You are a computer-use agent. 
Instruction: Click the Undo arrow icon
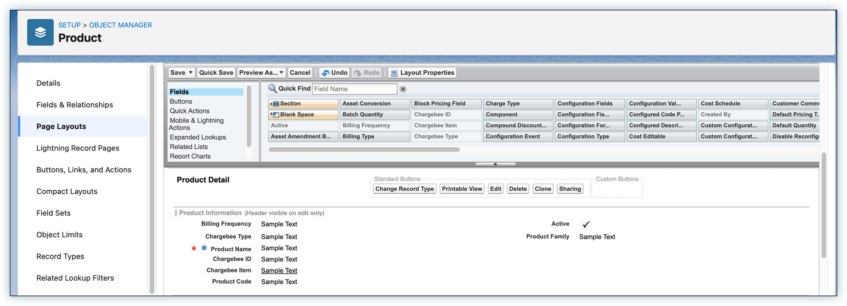point(326,73)
